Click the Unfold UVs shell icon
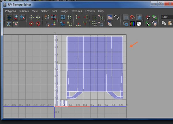173x124 pixels. (63, 24)
